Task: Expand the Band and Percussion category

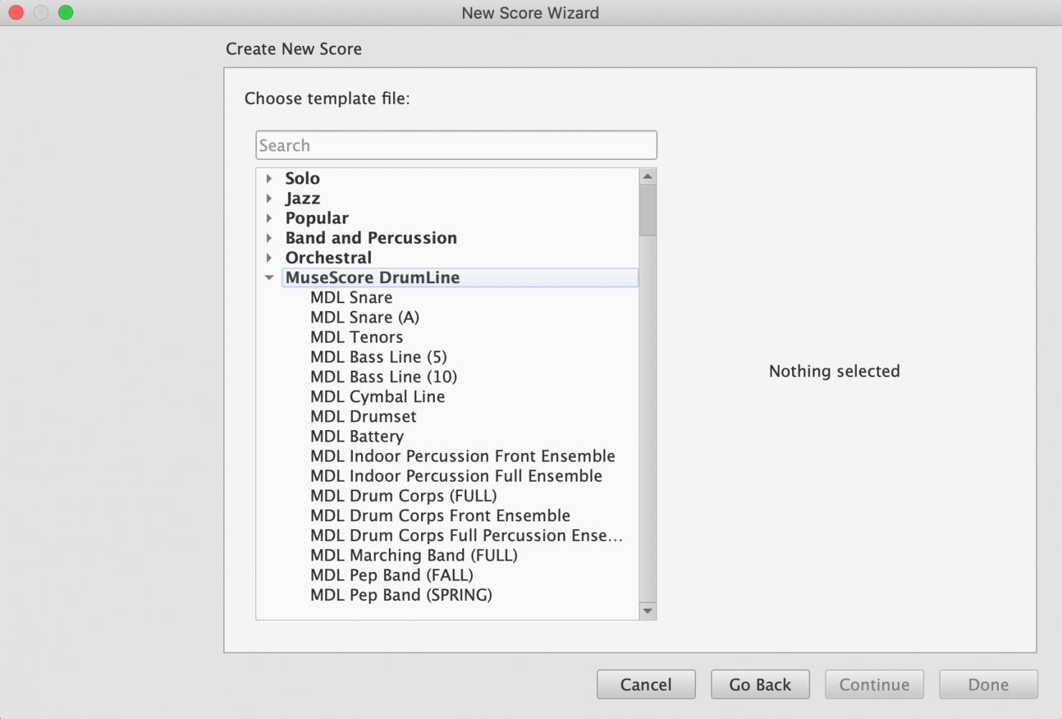Action: pos(269,238)
